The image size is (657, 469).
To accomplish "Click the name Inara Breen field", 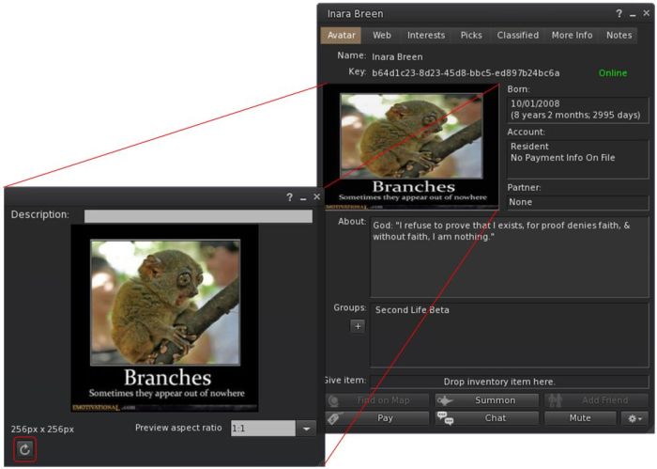I will (397, 56).
